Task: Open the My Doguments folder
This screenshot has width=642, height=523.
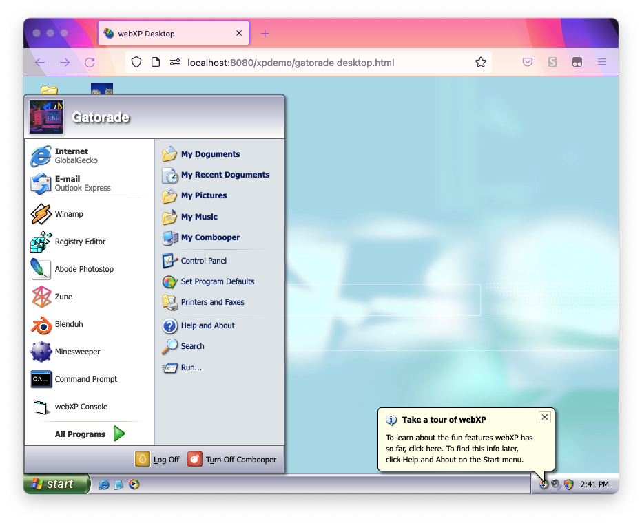Action: point(210,154)
